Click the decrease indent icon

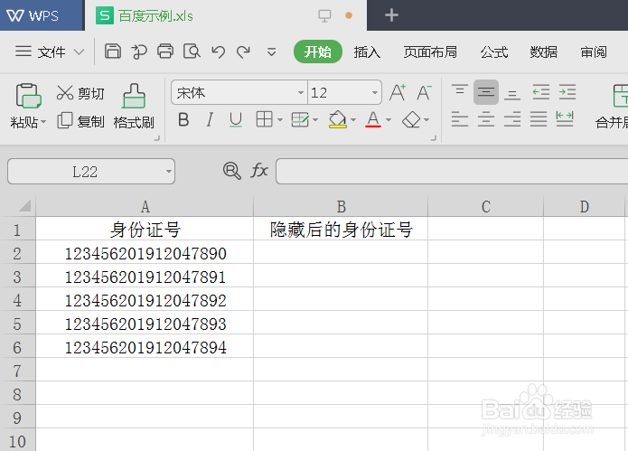(x=540, y=92)
